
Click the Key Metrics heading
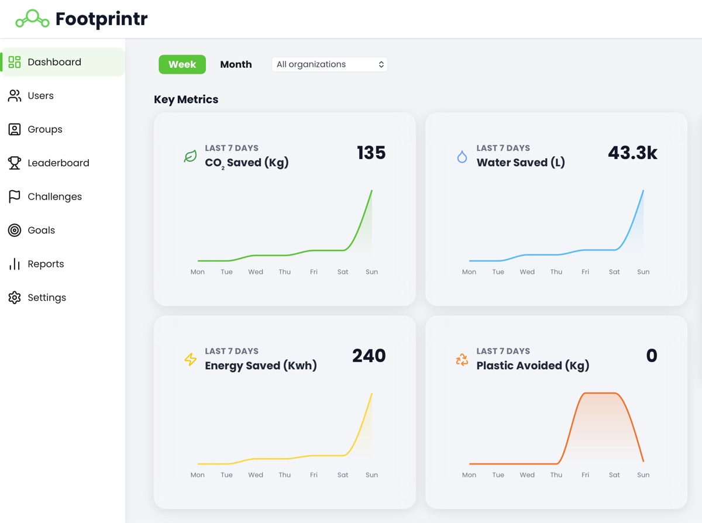(186, 99)
